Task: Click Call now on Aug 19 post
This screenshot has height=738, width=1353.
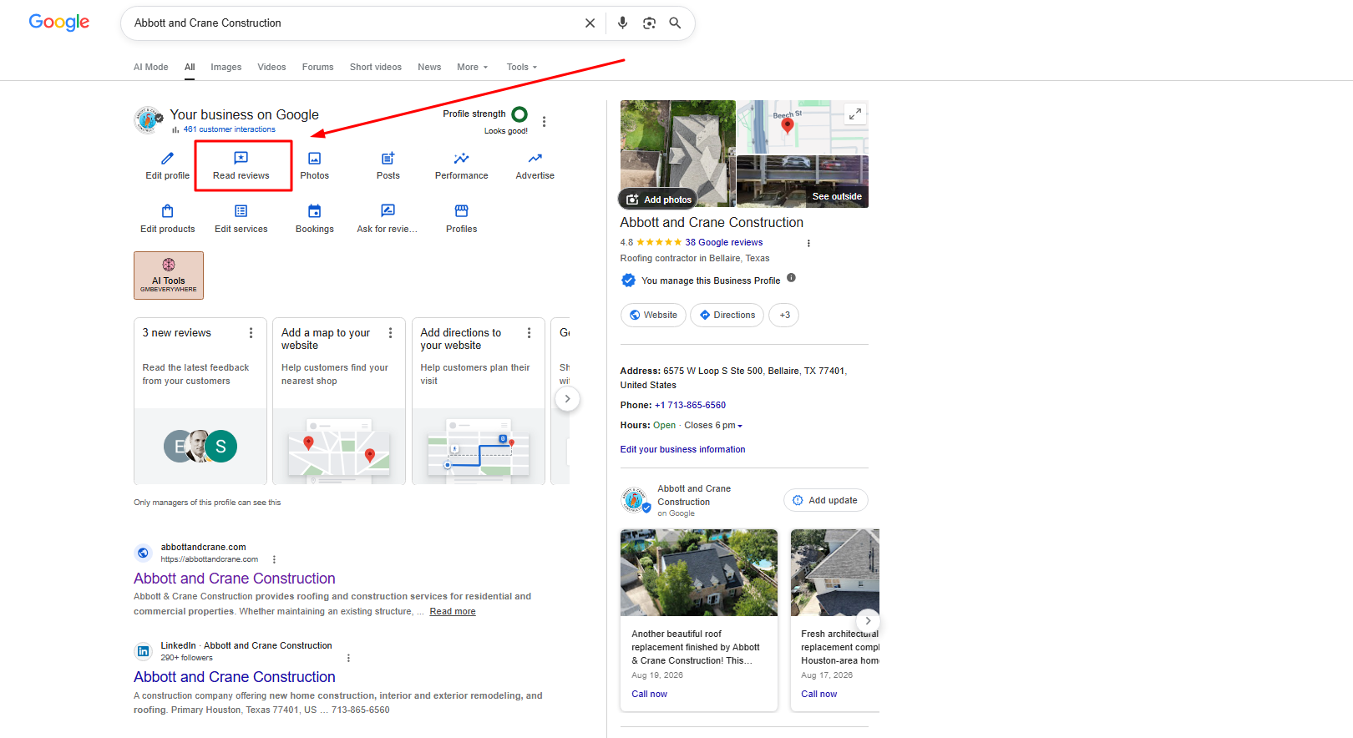Action: 649,694
